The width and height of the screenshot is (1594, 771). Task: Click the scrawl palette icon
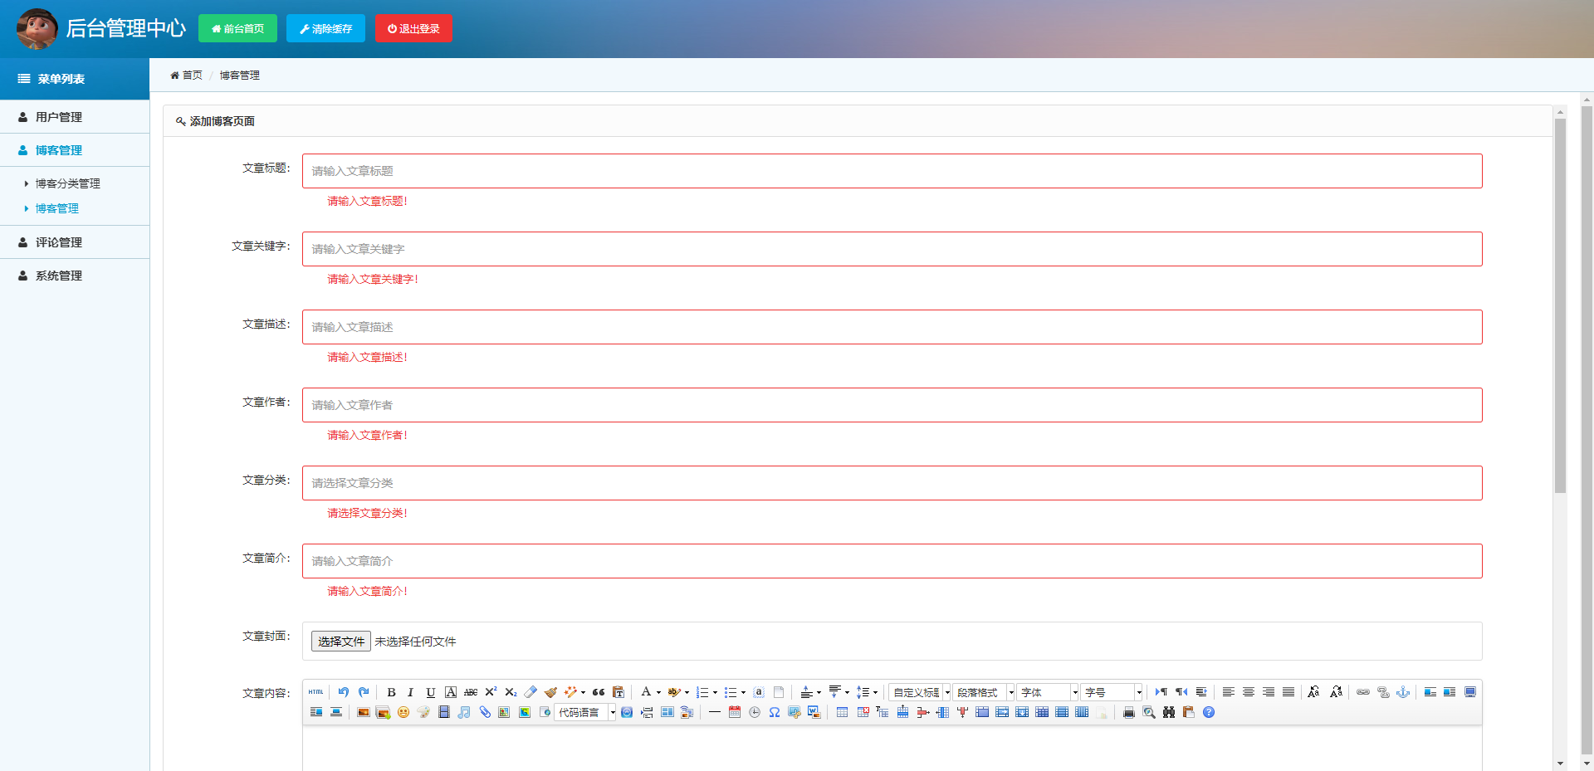click(x=423, y=712)
